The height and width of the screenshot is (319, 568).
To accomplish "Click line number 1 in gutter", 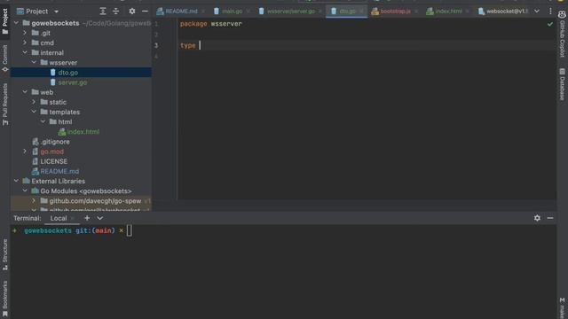I will point(156,24).
